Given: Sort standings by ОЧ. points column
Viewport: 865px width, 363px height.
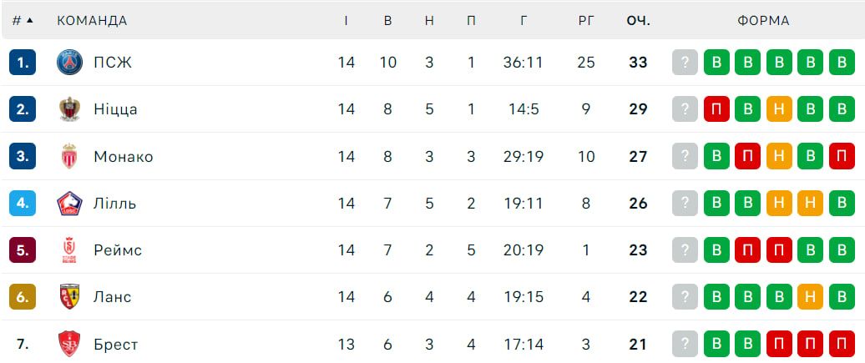Looking at the screenshot, I should tap(639, 20).
